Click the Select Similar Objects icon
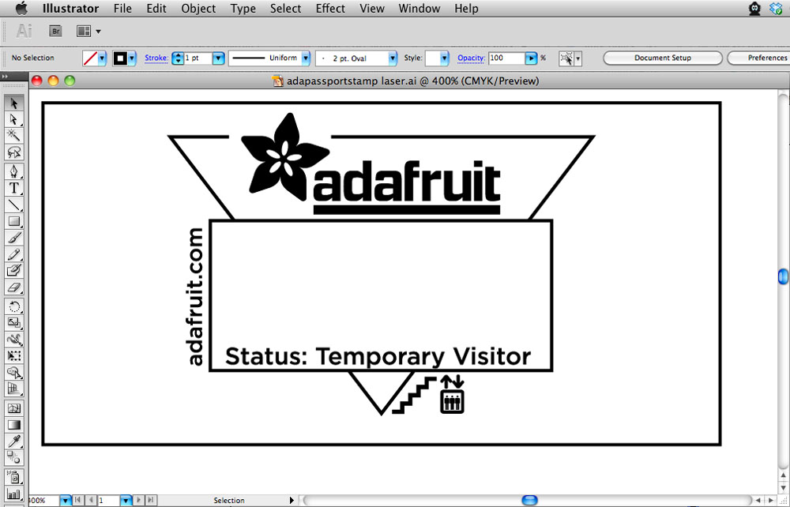 pyautogui.click(x=566, y=58)
